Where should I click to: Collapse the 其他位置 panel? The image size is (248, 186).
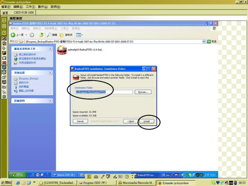coord(50,73)
